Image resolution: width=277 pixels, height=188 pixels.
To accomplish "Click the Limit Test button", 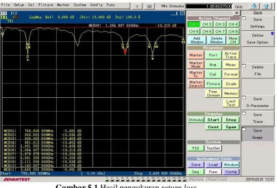I will click(x=231, y=103).
